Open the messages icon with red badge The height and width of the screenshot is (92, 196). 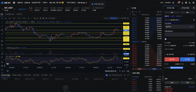tap(179, 3)
